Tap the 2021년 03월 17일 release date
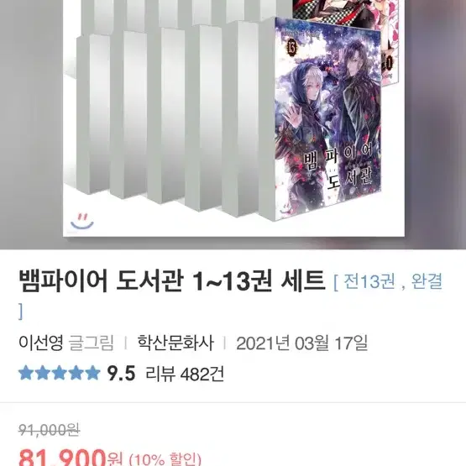Image resolution: width=466 pixels, height=466 pixels. pyautogui.click(x=302, y=343)
